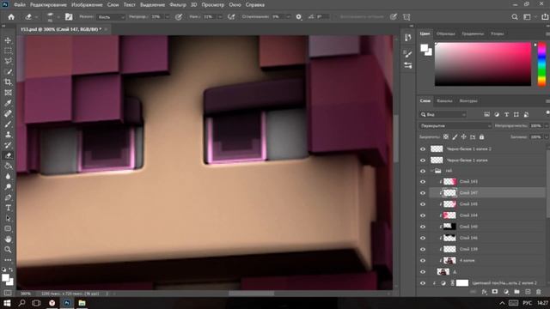Hide layer Слой 140
The width and height of the screenshot is (550, 309).
[423, 227]
